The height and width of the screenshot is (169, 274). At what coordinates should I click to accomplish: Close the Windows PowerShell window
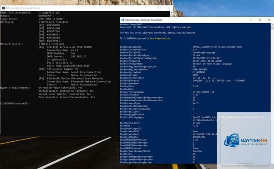(x=269, y=20)
